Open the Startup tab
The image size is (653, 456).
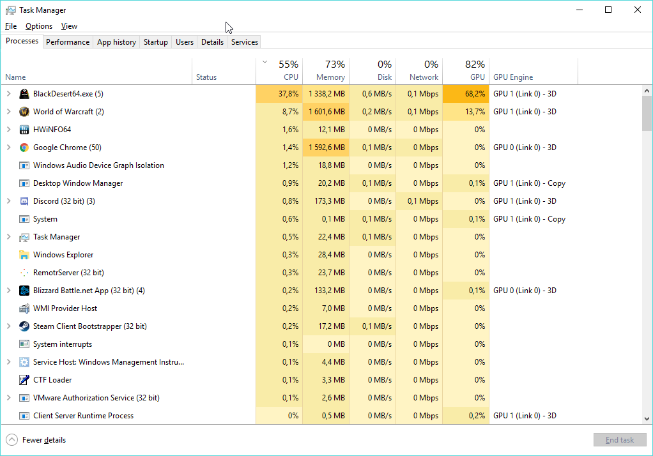155,42
